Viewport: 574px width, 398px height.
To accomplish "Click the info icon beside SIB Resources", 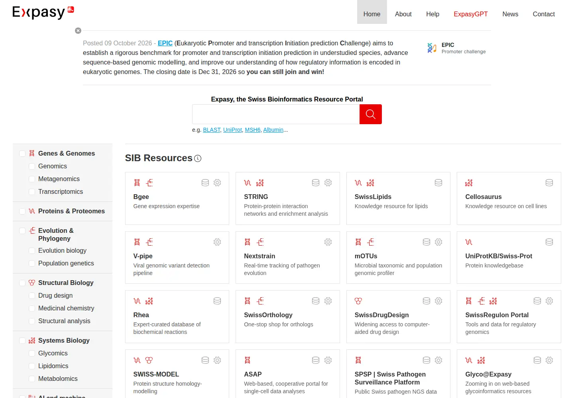I will (x=198, y=158).
